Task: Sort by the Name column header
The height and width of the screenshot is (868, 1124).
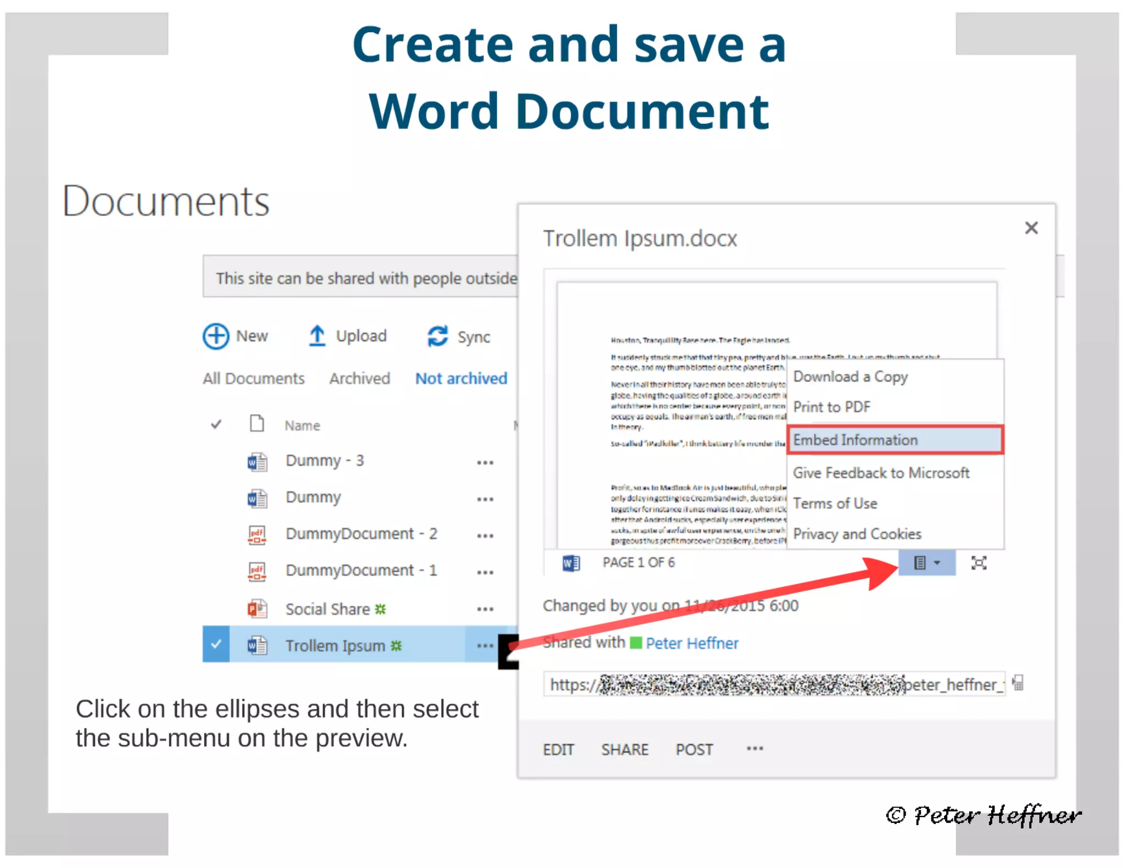Action: pos(302,426)
